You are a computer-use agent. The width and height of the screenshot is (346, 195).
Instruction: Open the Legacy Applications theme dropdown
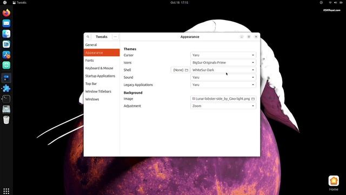(x=223, y=84)
